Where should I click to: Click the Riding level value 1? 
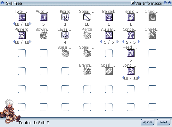pos(65,24)
